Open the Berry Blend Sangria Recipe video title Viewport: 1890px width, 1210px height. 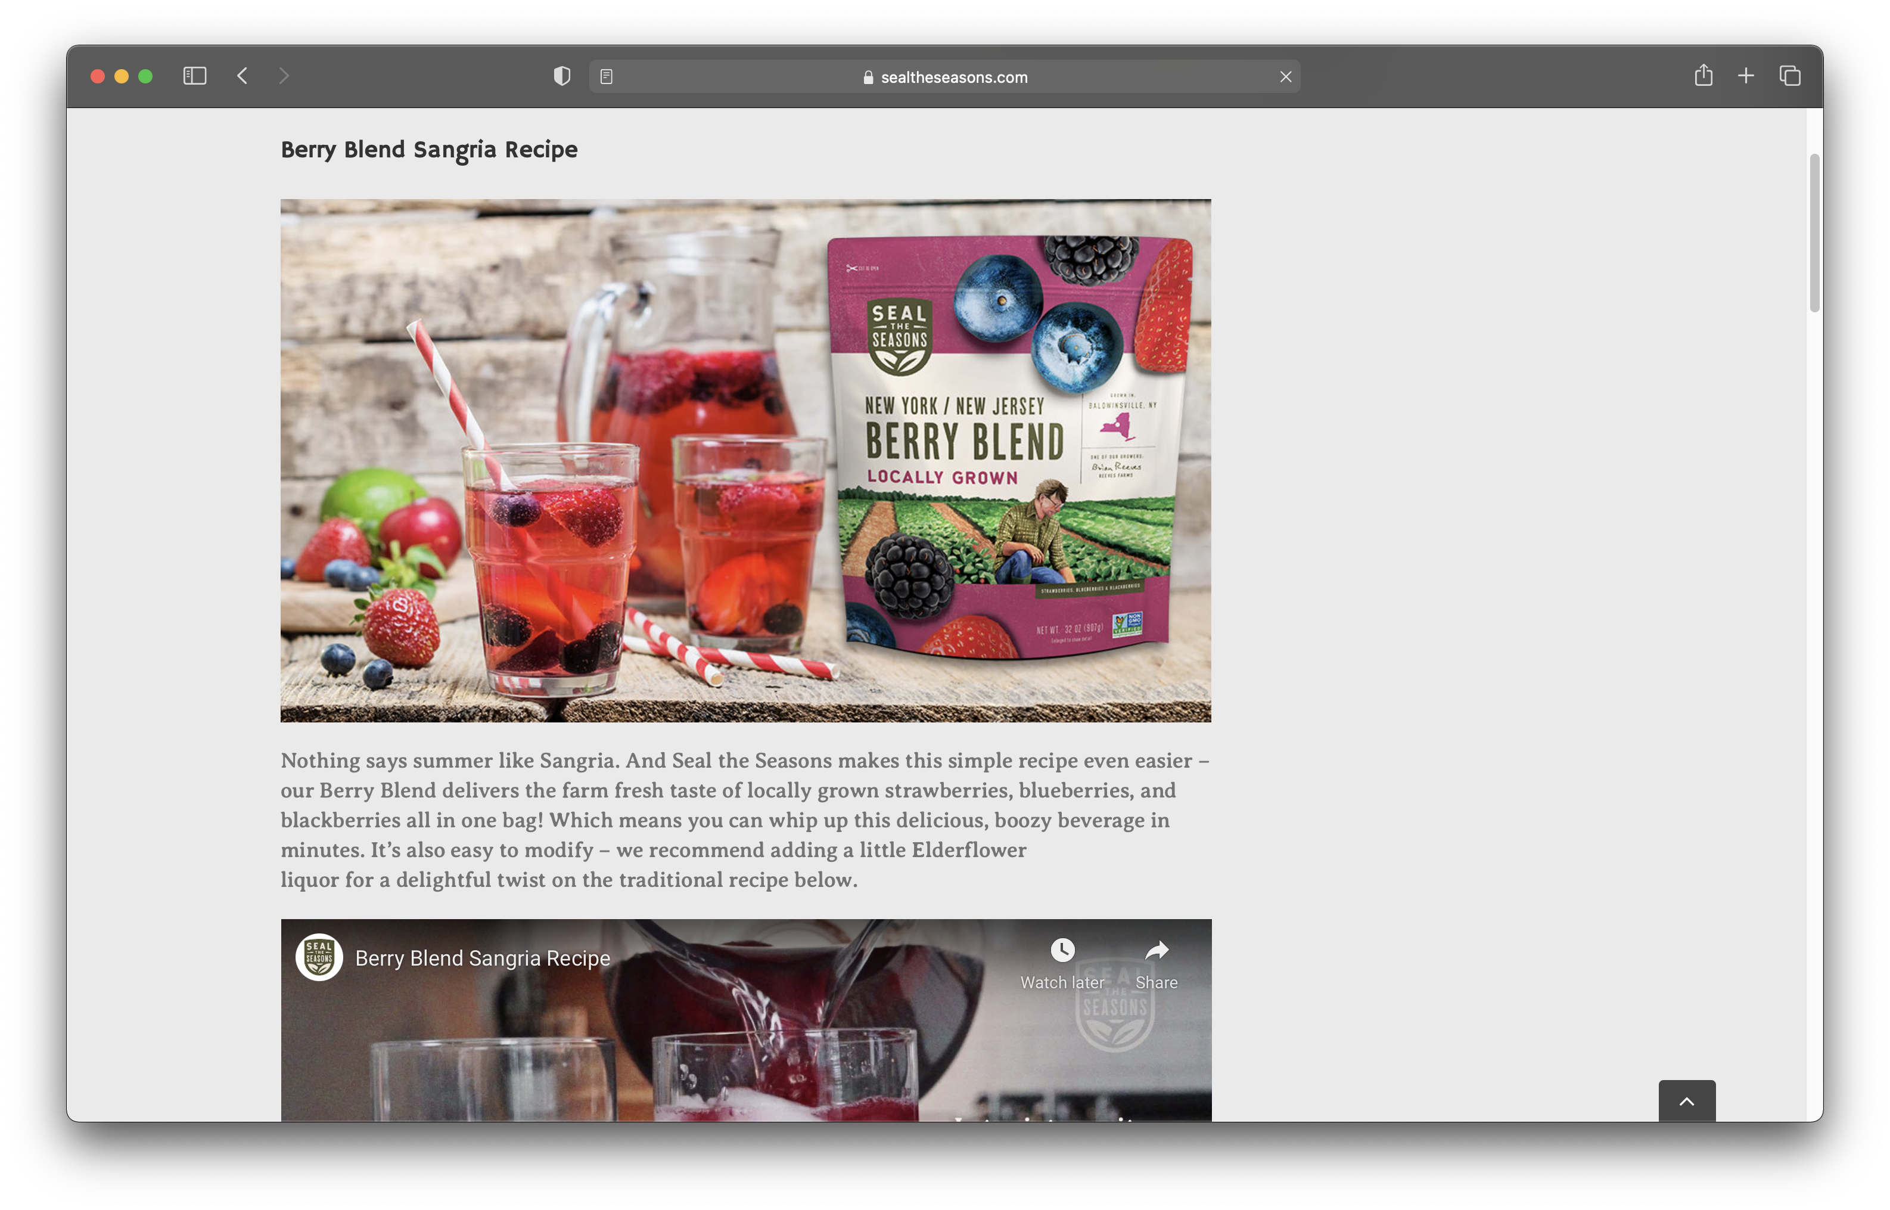pyautogui.click(x=482, y=958)
